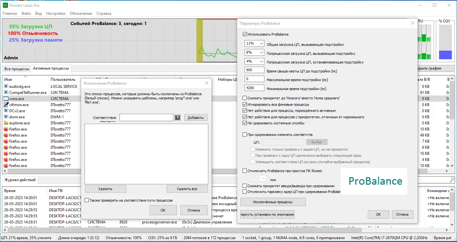Click the dwm.exe process icon

6,117
